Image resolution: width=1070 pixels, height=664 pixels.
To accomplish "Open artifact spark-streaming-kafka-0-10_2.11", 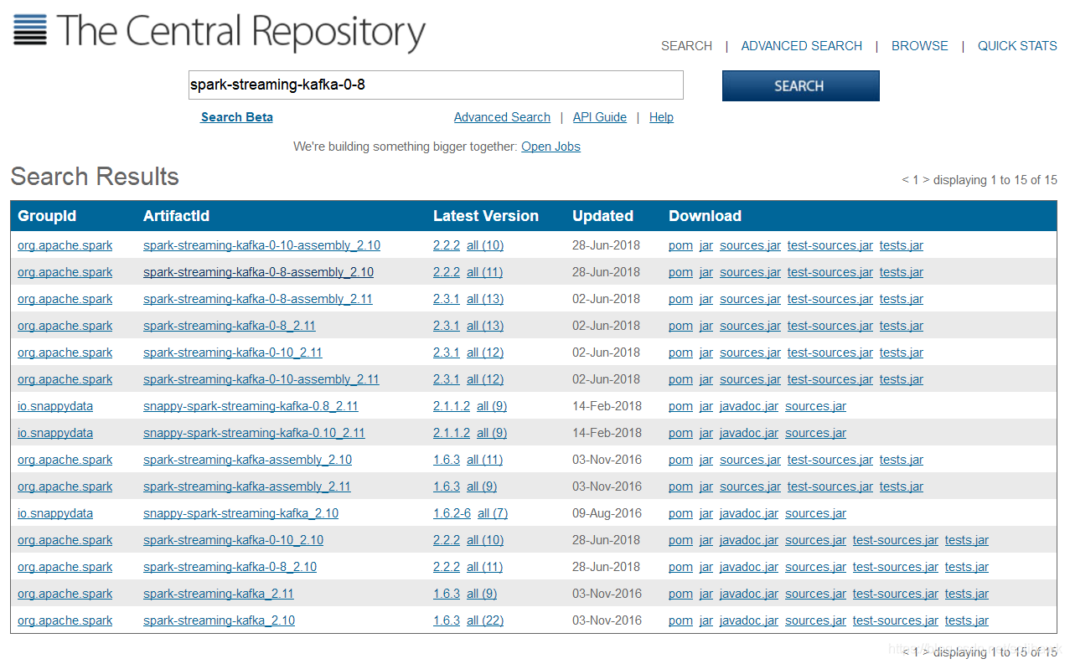I will 232,353.
